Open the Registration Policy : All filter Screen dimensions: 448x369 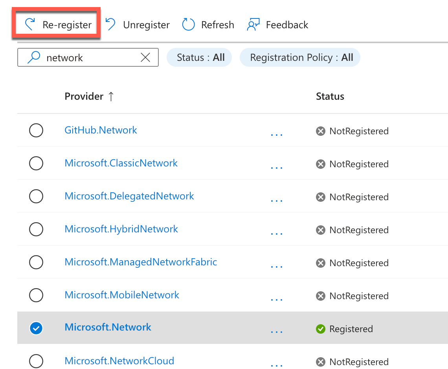pyautogui.click(x=300, y=58)
